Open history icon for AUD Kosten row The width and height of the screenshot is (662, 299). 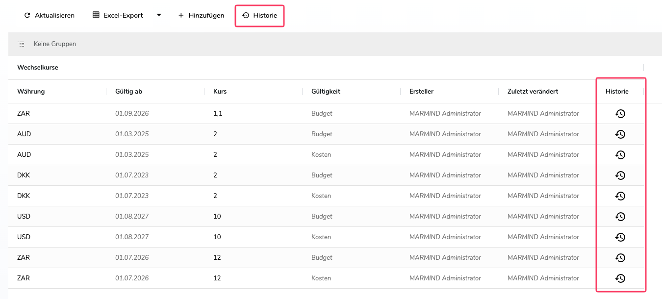tap(620, 155)
